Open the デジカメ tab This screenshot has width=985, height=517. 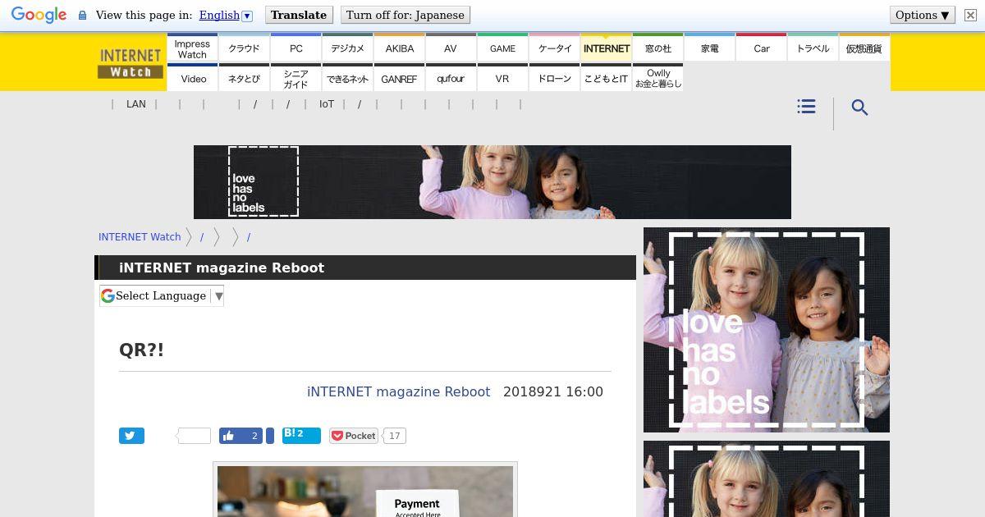pyautogui.click(x=347, y=48)
